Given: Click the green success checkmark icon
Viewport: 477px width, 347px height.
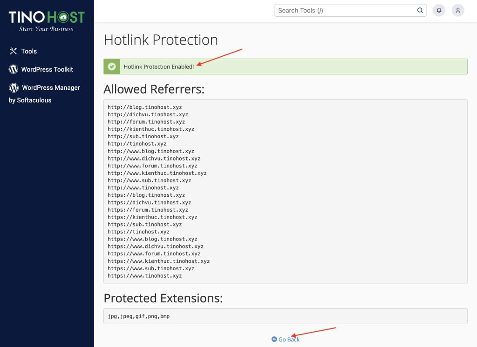Looking at the screenshot, I should (112, 67).
